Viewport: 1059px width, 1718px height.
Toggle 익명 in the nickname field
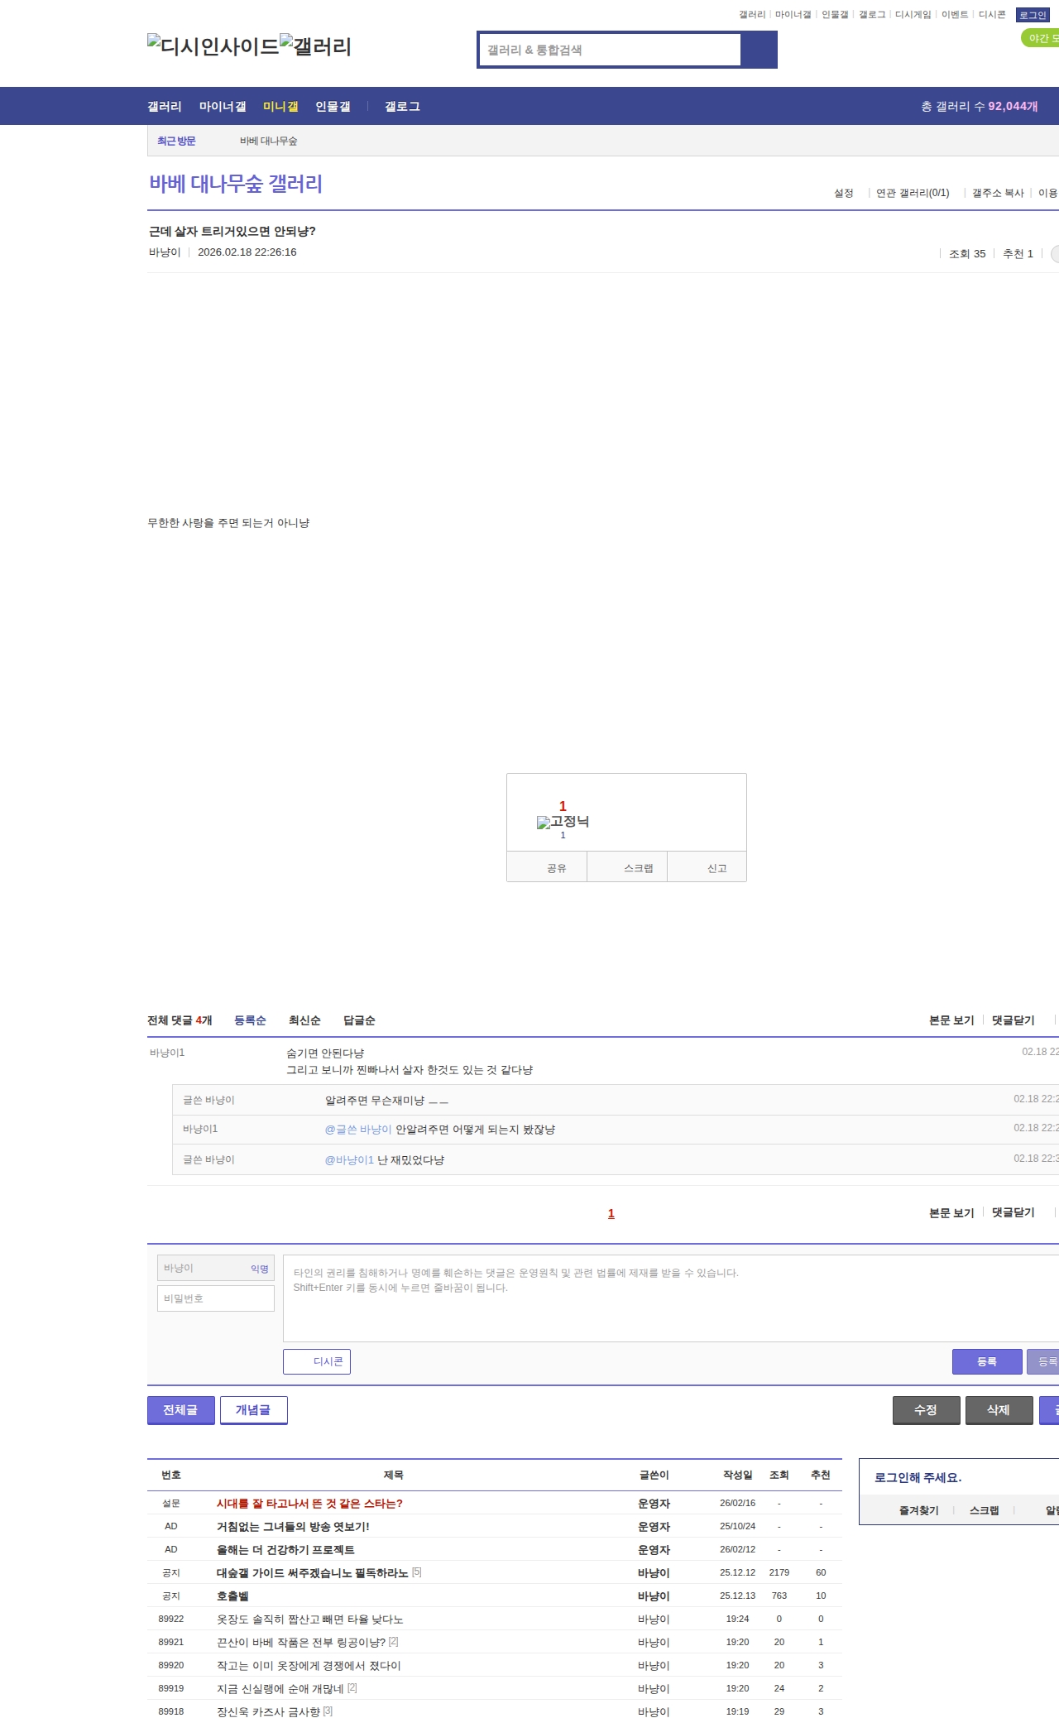[260, 1269]
